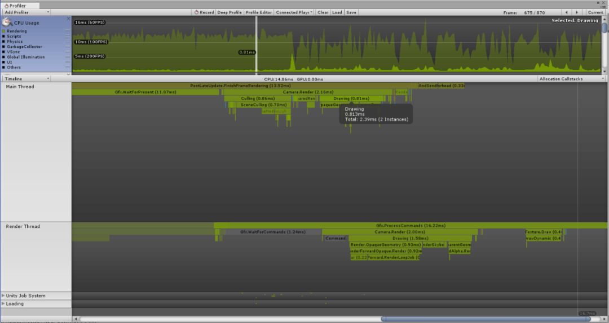Click left arrow of horizontal scrollbar

tap(76, 318)
